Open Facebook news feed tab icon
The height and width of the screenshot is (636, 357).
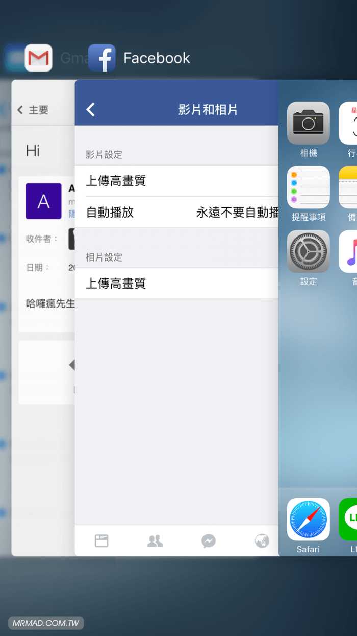coord(101,541)
